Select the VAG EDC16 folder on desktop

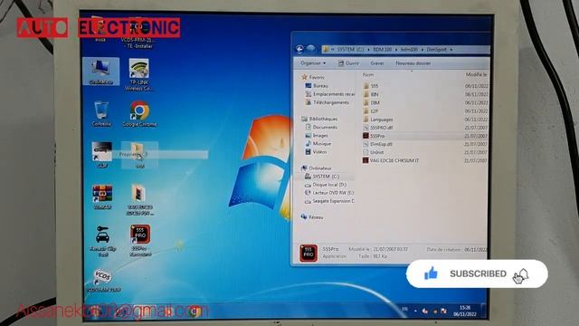(x=139, y=199)
